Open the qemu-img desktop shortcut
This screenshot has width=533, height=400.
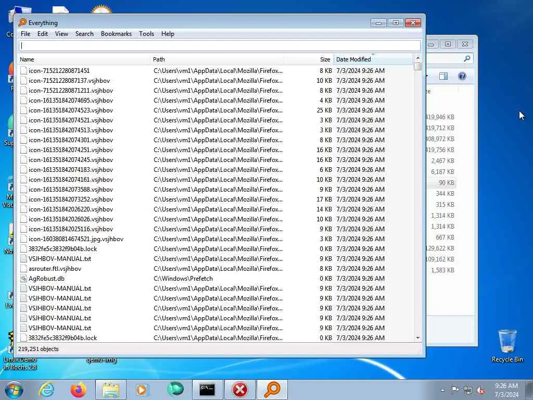pyautogui.click(x=101, y=360)
